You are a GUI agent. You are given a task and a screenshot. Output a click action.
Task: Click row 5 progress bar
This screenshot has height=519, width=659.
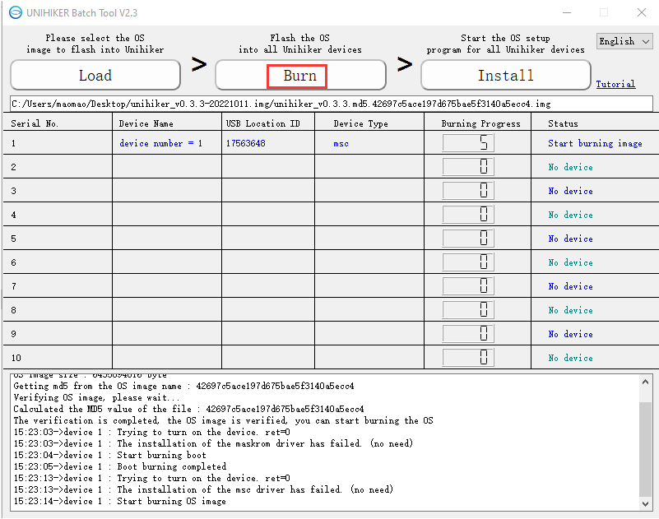coord(468,238)
